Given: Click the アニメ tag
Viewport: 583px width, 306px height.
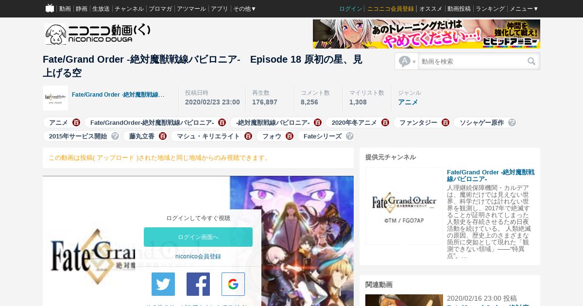Looking at the screenshot, I should [x=58, y=122].
